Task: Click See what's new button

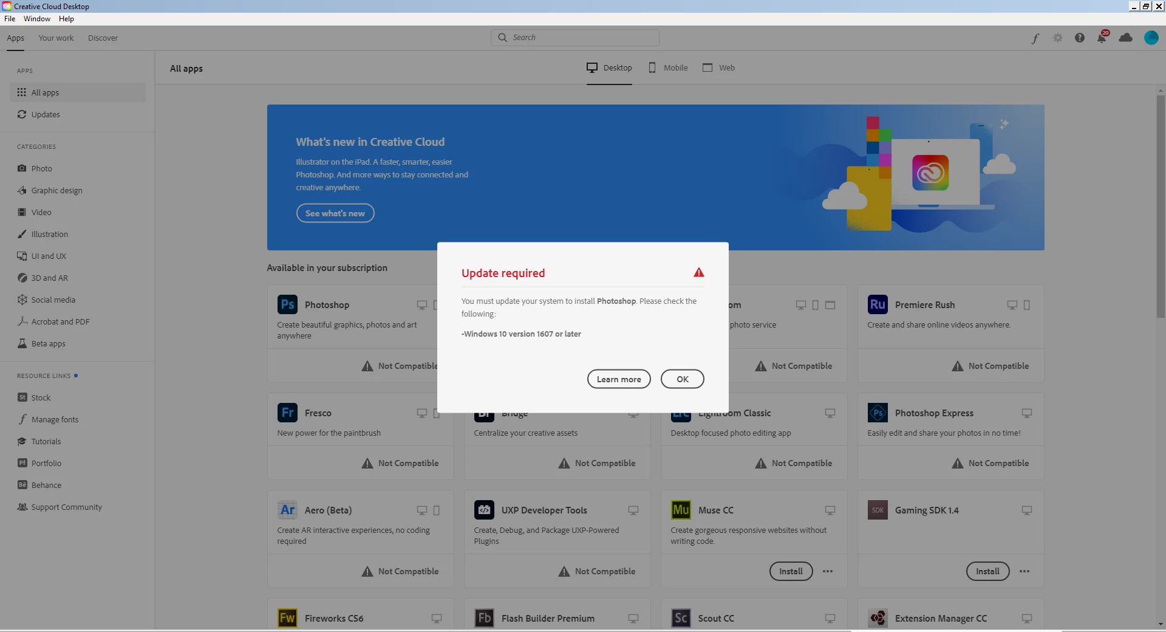Action: [335, 213]
